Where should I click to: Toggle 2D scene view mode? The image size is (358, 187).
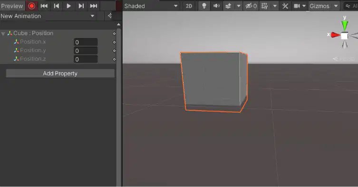pos(189,6)
